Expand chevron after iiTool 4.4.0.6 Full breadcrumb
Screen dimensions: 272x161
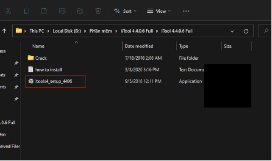[x=157, y=31]
